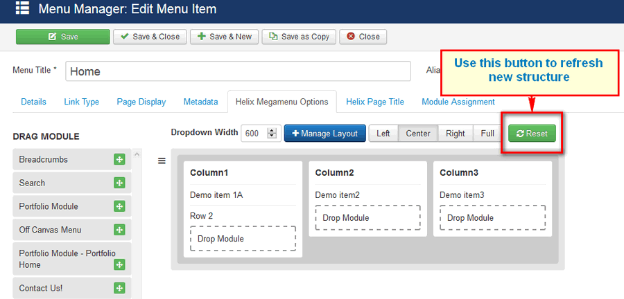Click the green move icon beside Breadcrumbs
The height and width of the screenshot is (299, 624).
pyautogui.click(x=119, y=160)
